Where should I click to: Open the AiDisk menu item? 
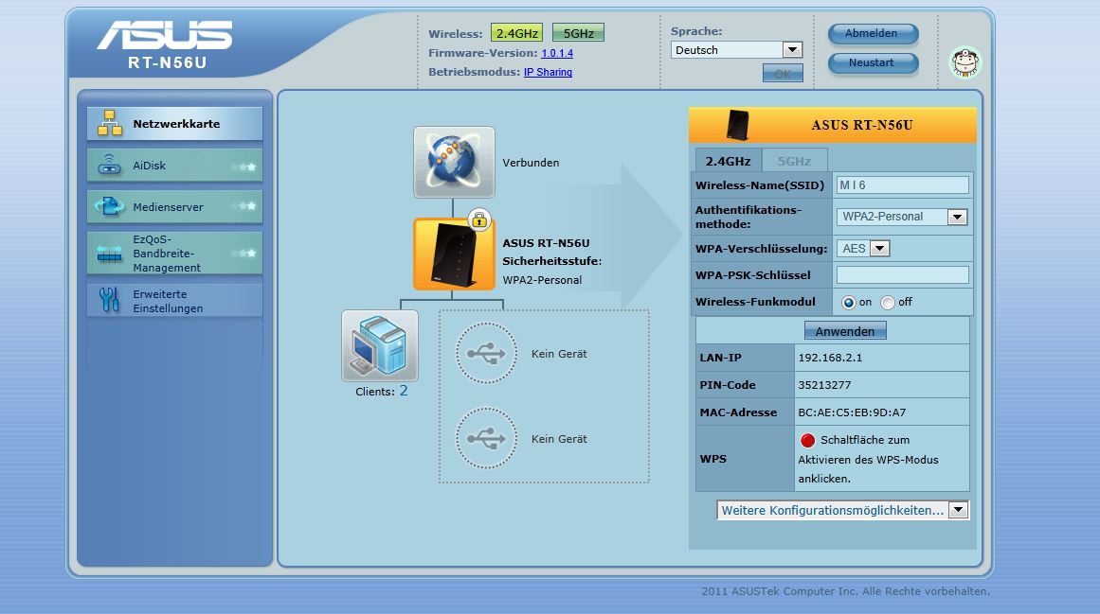pos(174,166)
